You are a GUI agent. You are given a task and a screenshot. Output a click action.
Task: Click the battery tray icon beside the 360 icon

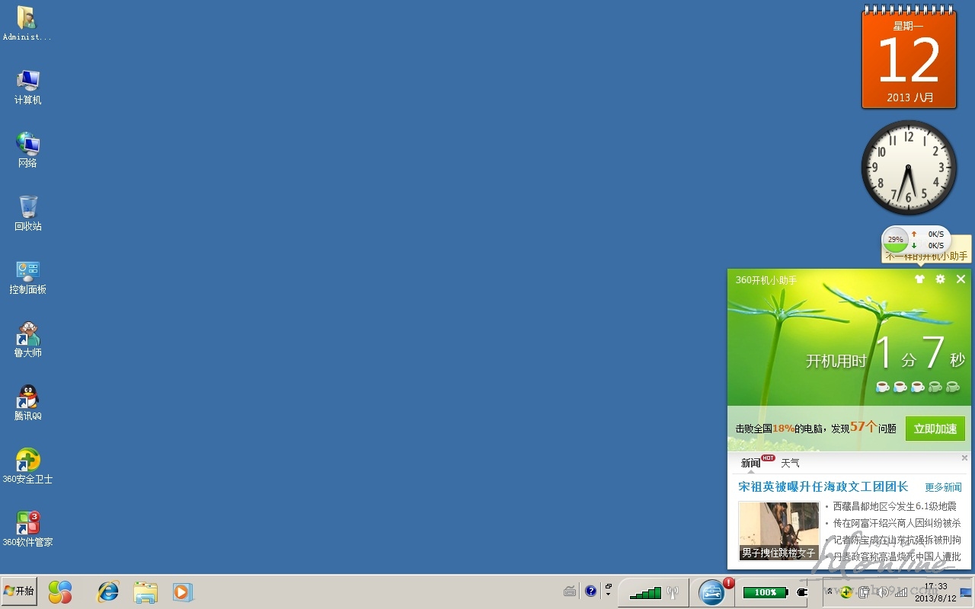pos(865,592)
